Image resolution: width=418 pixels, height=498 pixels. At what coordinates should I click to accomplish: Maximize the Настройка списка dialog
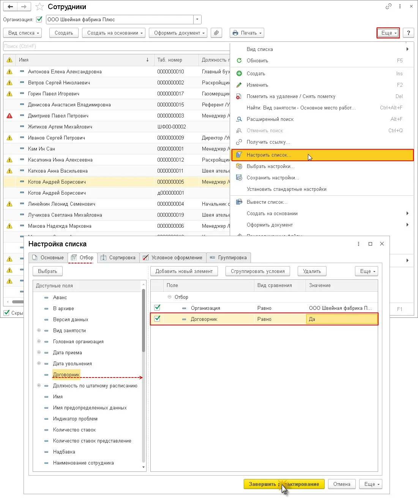[370, 244]
